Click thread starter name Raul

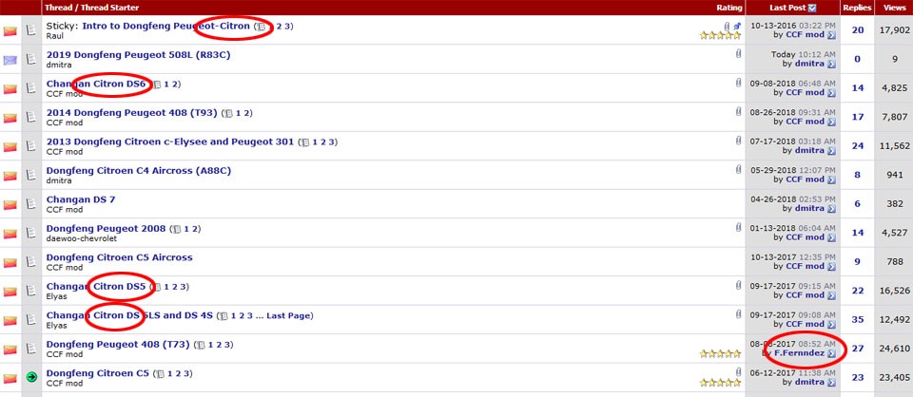53,36
